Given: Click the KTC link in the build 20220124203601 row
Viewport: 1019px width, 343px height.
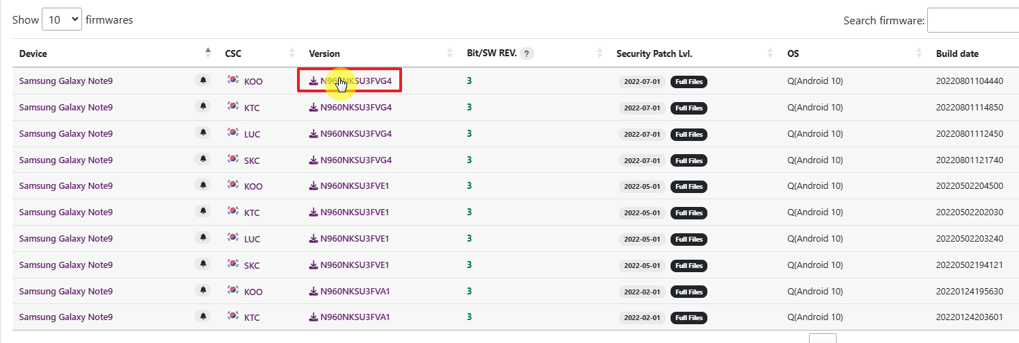Looking at the screenshot, I should [x=252, y=317].
